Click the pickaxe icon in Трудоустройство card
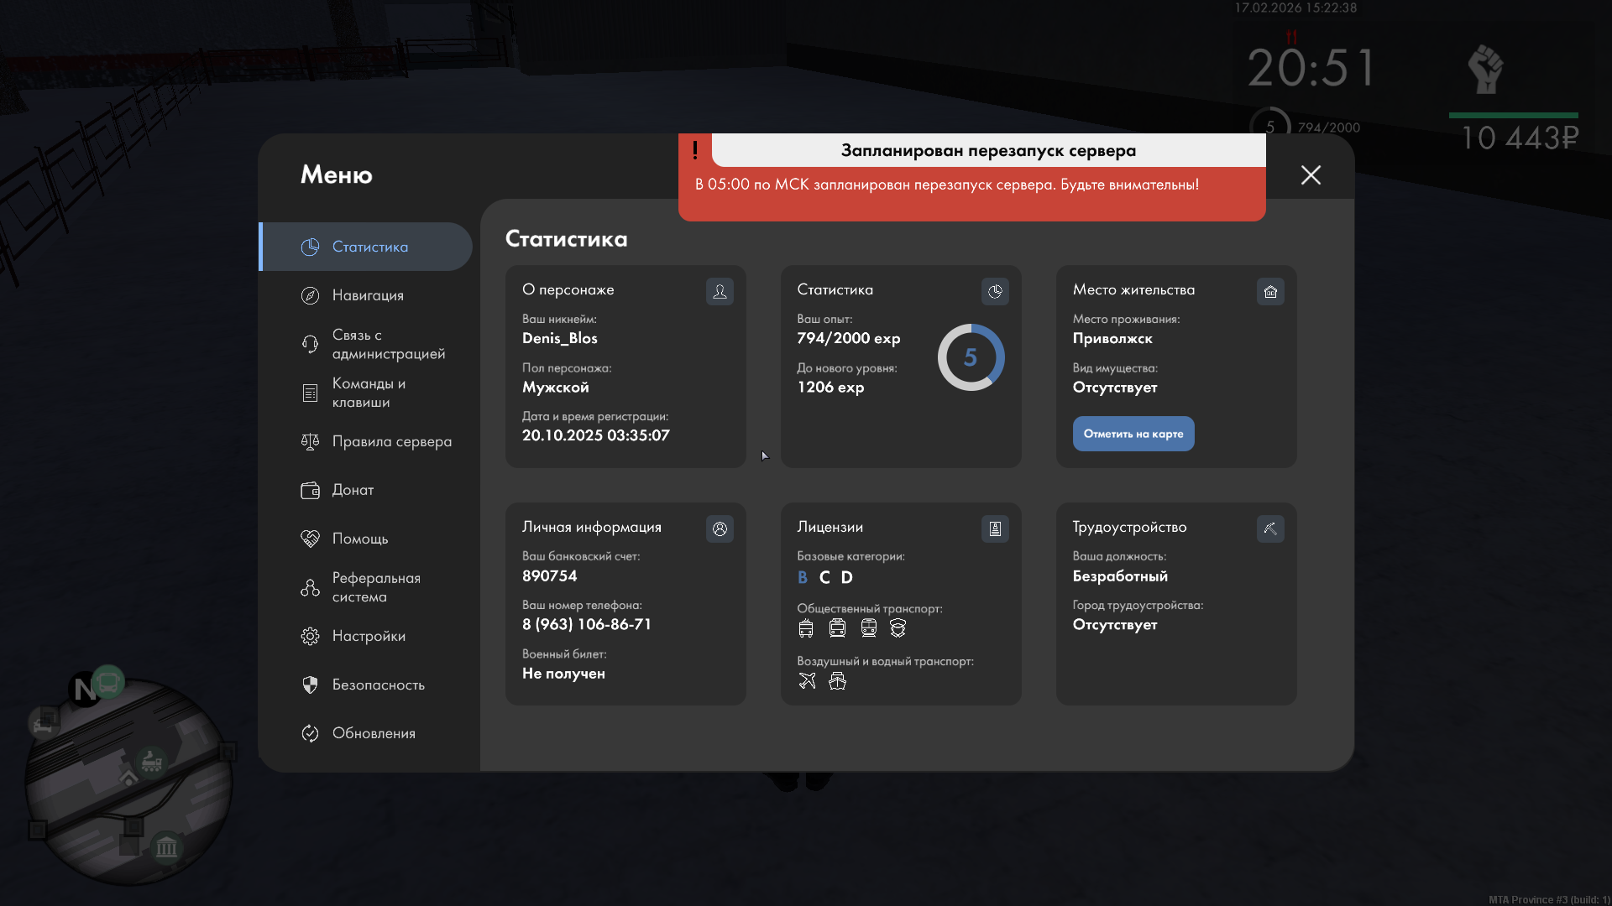The height and width of the screenshot is (906, 1612). [x=1270, y=528]
